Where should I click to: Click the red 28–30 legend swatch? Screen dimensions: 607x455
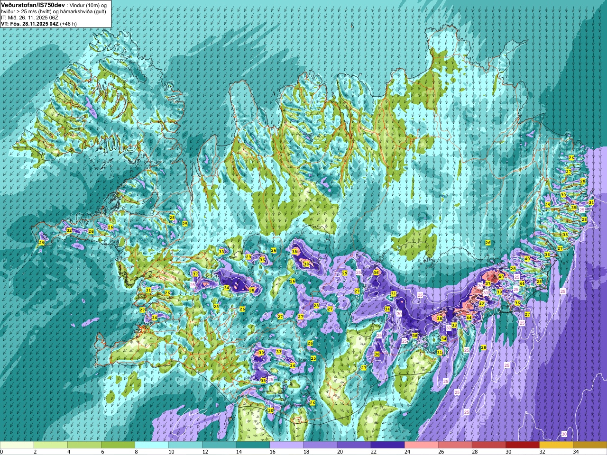(488, 445)
